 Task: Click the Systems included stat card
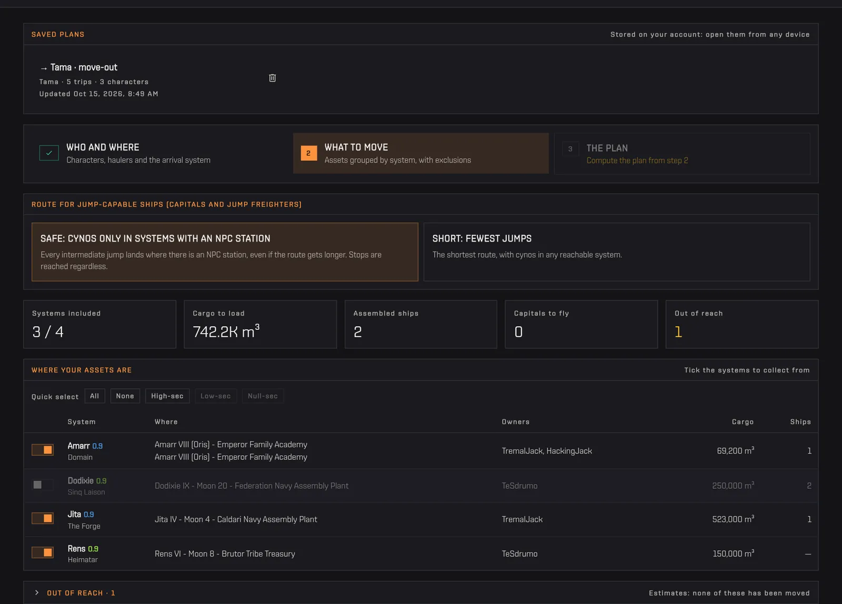99,324
